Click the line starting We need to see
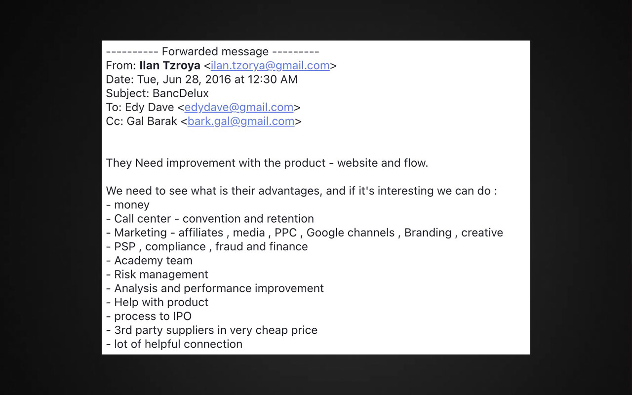 coord(302,191)
